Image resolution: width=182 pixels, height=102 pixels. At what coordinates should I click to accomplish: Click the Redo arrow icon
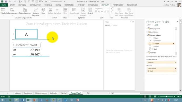(15, 2)
